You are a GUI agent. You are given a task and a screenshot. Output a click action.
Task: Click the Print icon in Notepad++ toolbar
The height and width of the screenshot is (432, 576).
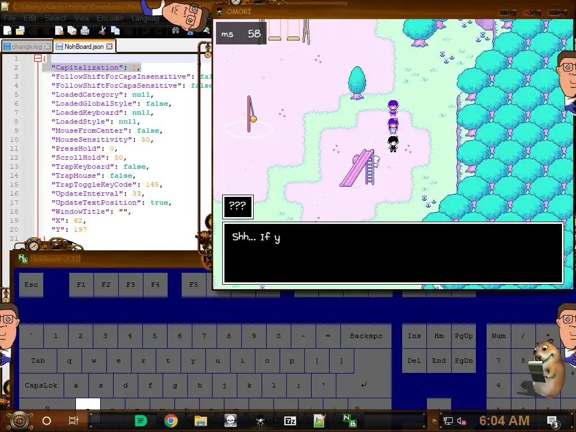click(x=85, y=30)
